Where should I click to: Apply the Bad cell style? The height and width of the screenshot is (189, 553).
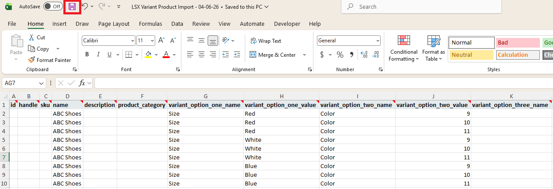coord(518,43)
